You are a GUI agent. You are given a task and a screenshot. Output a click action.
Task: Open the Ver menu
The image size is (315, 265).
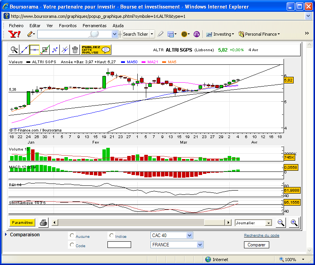coord(50,26)
